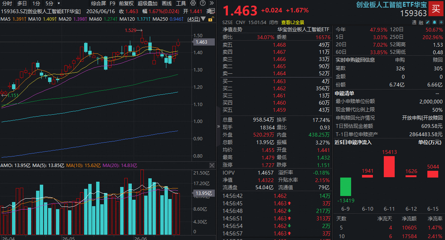Add stock to watchlist with plus icon
Screen dimensions: 445x240
pos(441,22)
